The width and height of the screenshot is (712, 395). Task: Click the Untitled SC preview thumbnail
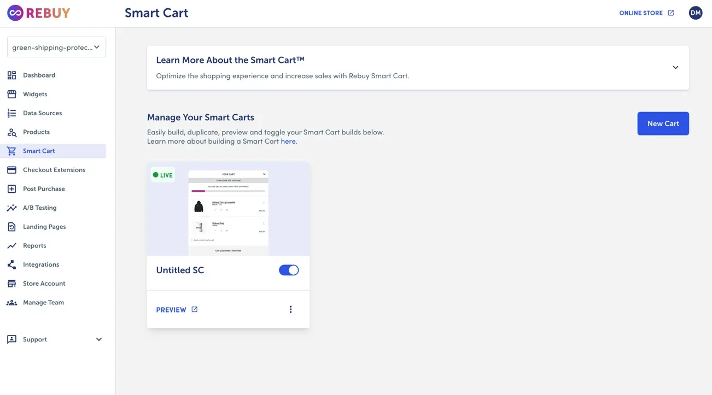tap(228, 209)
